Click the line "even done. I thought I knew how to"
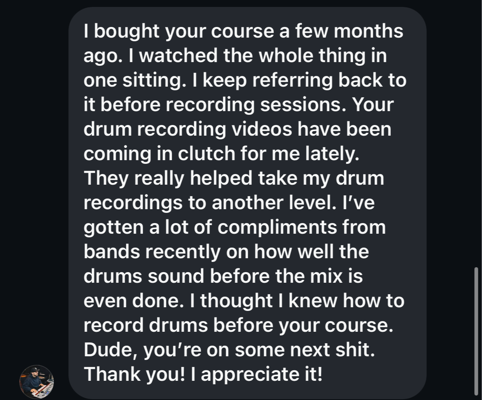 (x=244, y=300)
